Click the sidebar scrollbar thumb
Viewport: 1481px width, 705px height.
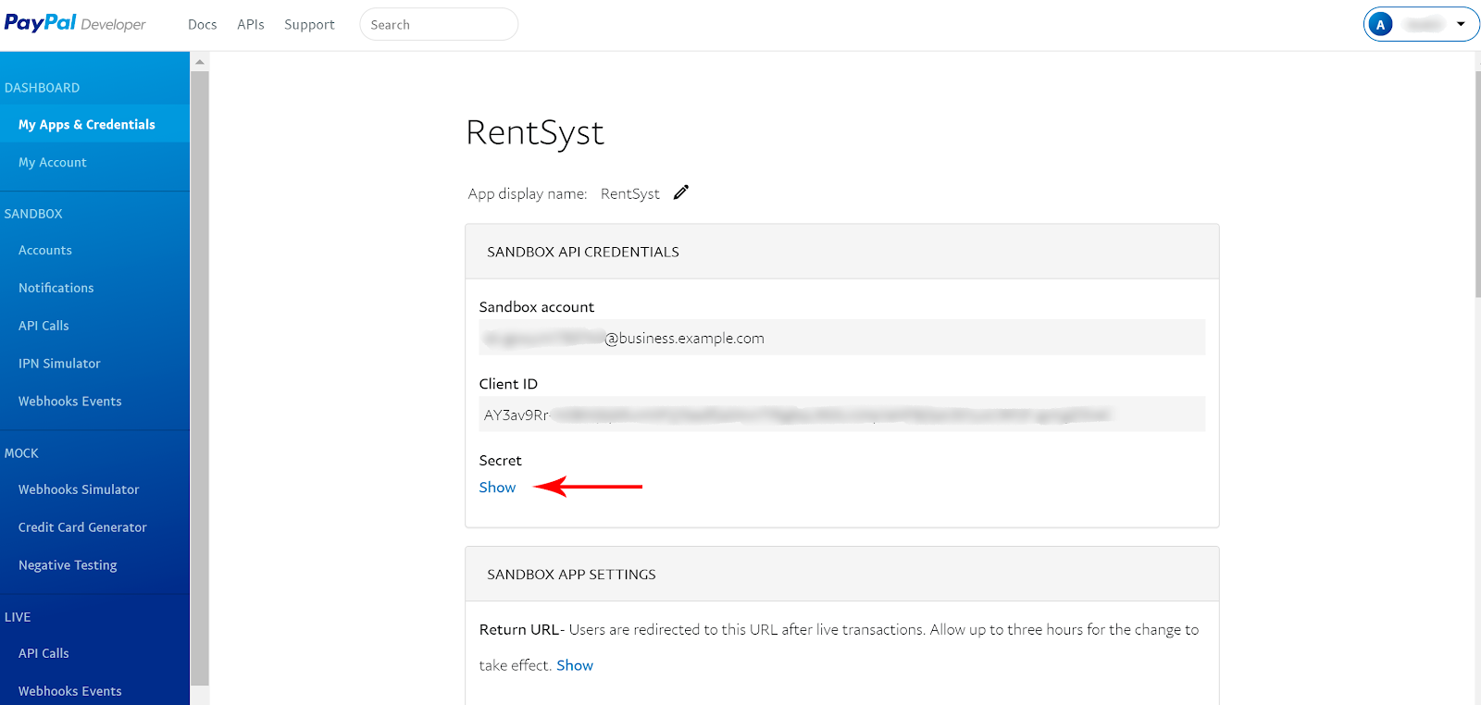click(200, 377)
